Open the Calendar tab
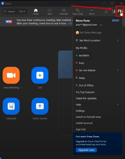 pos(64,12)
